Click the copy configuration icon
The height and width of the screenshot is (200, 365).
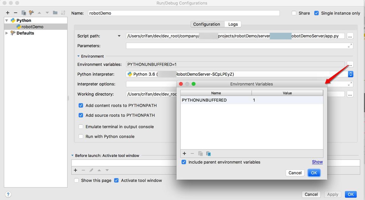pos(23,13)
